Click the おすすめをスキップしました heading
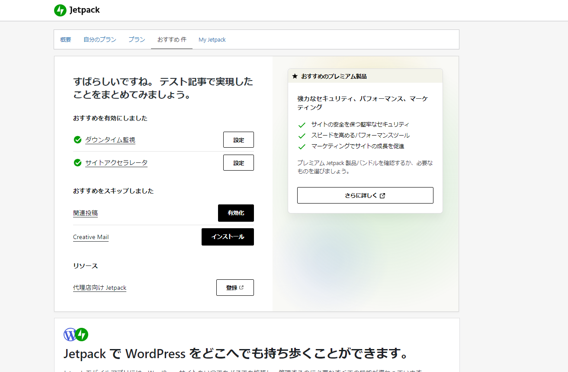Screen dimensions: 568x372 click(113, 191)
